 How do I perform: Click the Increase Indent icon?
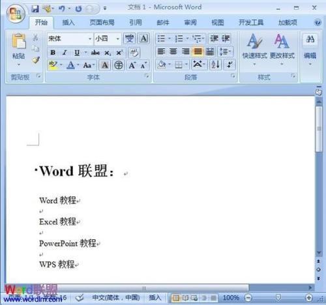(226, 38)
